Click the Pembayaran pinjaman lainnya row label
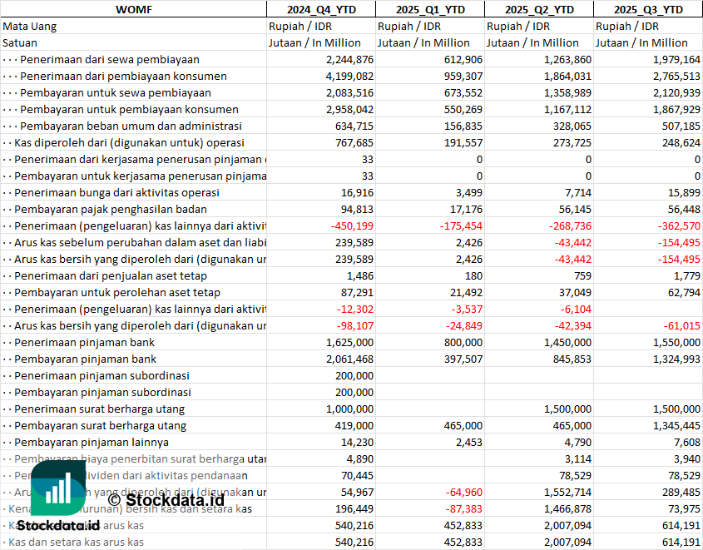 92,442
